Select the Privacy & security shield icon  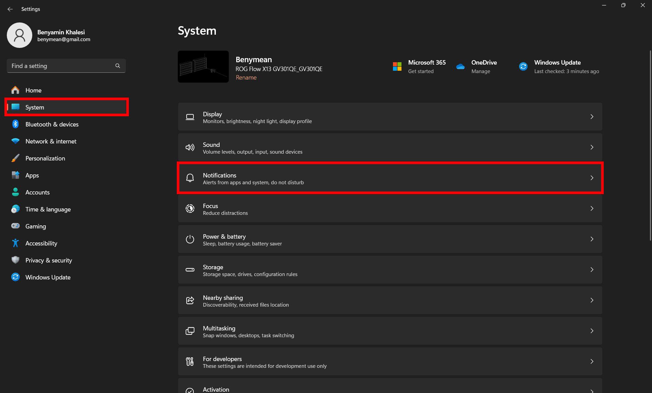tap(15, 260)
